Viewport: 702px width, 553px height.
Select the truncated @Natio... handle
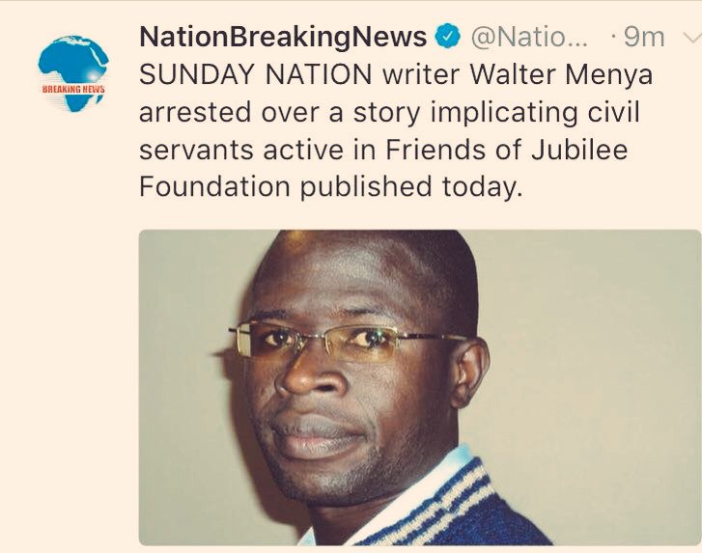529,38
